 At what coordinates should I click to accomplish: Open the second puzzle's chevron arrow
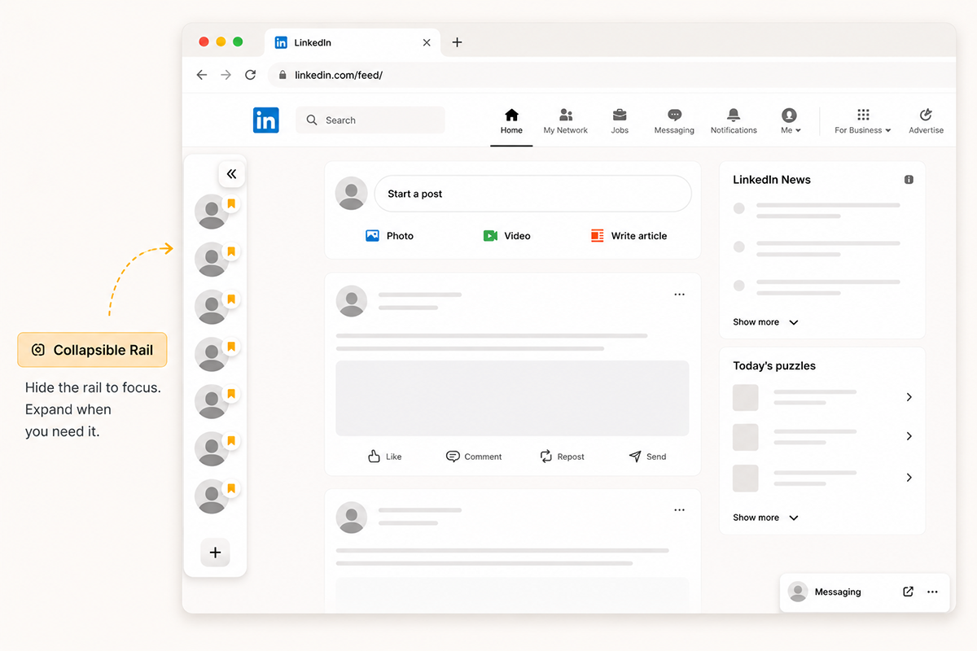[909, 436]
